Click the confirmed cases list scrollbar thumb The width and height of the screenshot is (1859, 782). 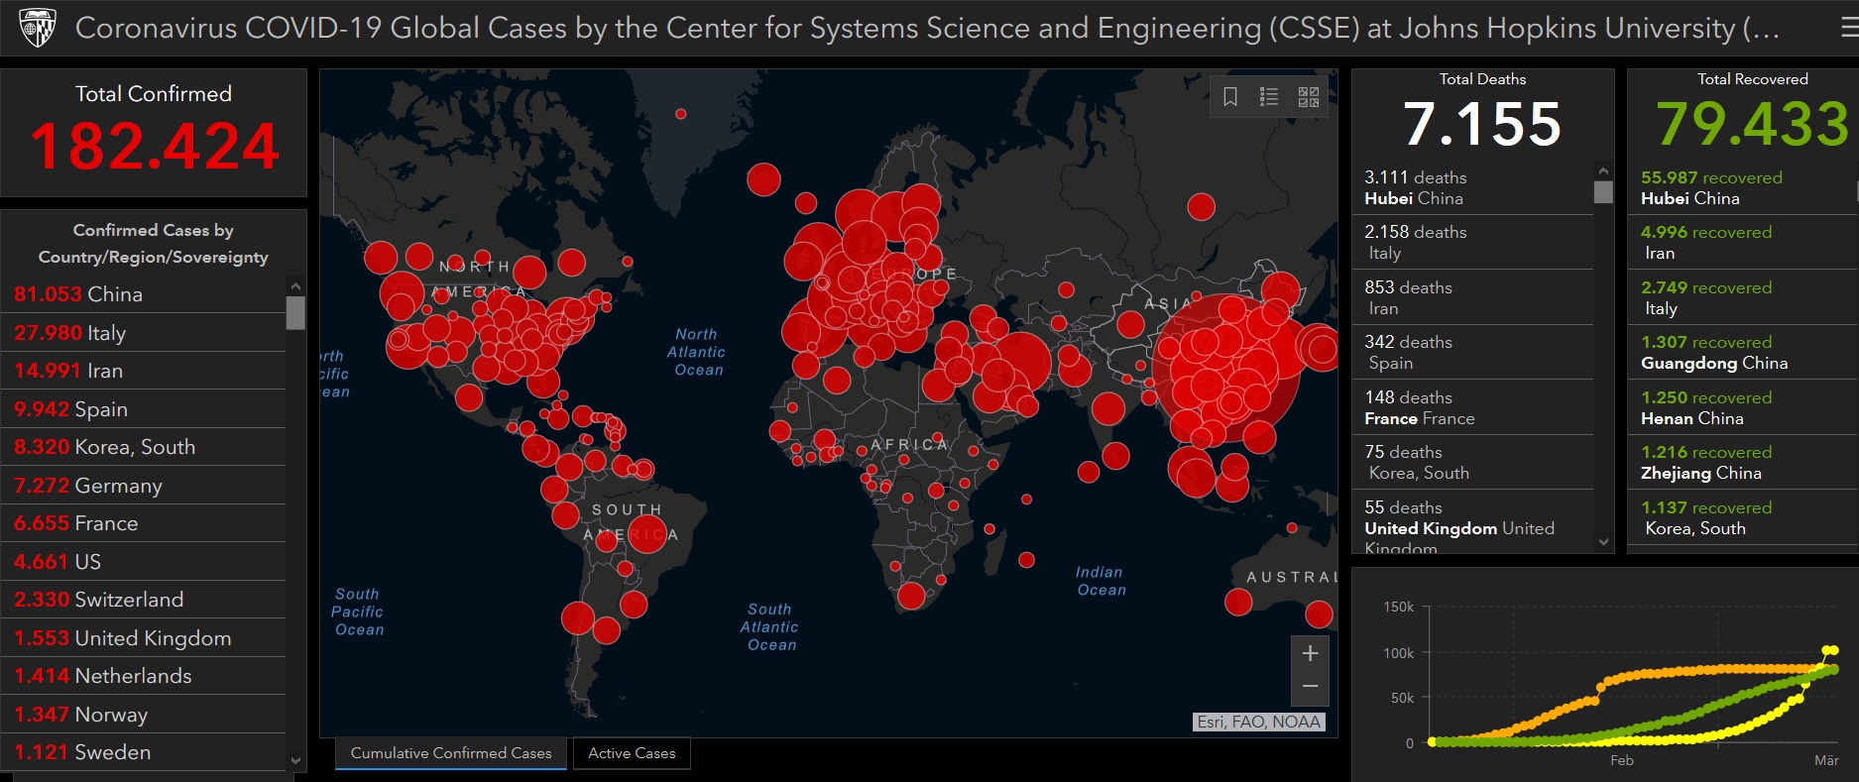coord(295,312)
